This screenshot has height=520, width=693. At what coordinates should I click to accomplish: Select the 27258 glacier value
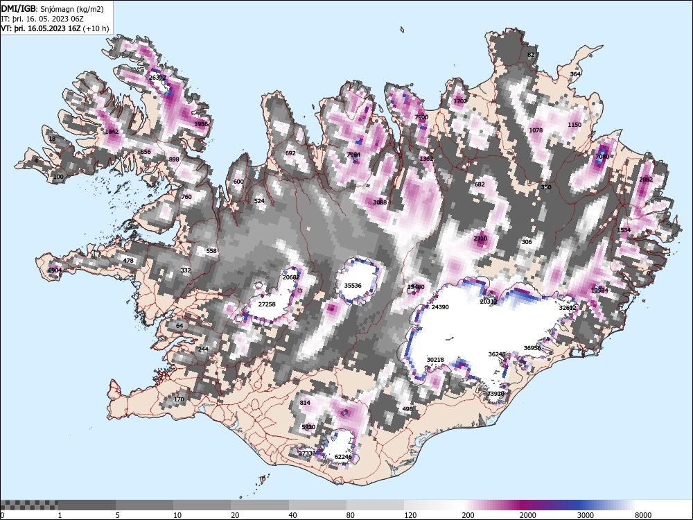point(267,304)
